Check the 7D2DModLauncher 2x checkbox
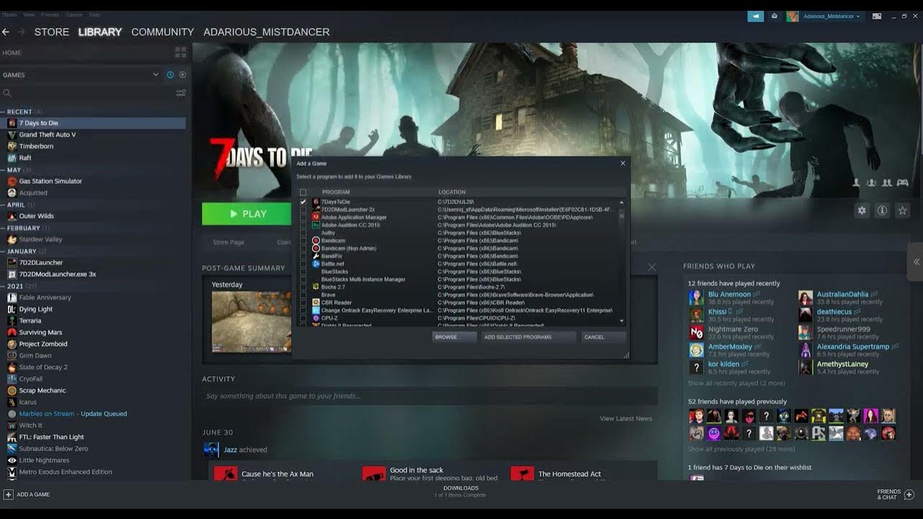Viewport: 923px width, 519px height. [304, 210]
